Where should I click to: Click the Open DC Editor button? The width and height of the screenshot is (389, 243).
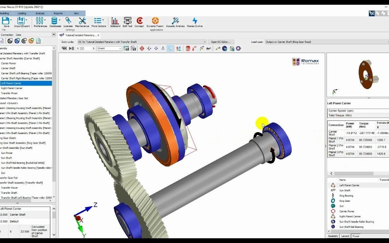click(221, 42)
